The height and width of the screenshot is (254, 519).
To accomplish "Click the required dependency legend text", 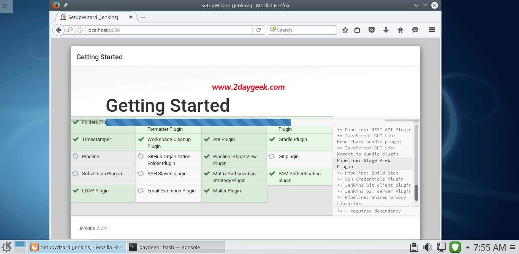I will pyautogui.click(x=369, y=211).
